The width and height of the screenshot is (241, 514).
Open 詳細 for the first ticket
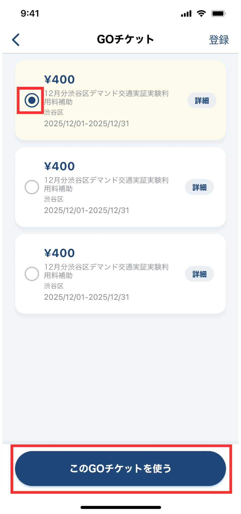(x=202, y=100)
